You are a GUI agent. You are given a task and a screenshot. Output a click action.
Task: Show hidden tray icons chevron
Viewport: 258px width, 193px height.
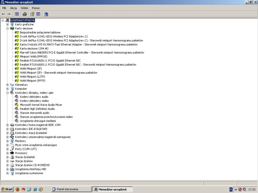click(x=236, y=189)
